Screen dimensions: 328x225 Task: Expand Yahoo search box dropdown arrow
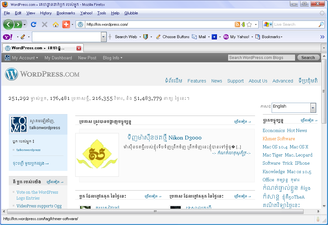[x=103, y=37]
